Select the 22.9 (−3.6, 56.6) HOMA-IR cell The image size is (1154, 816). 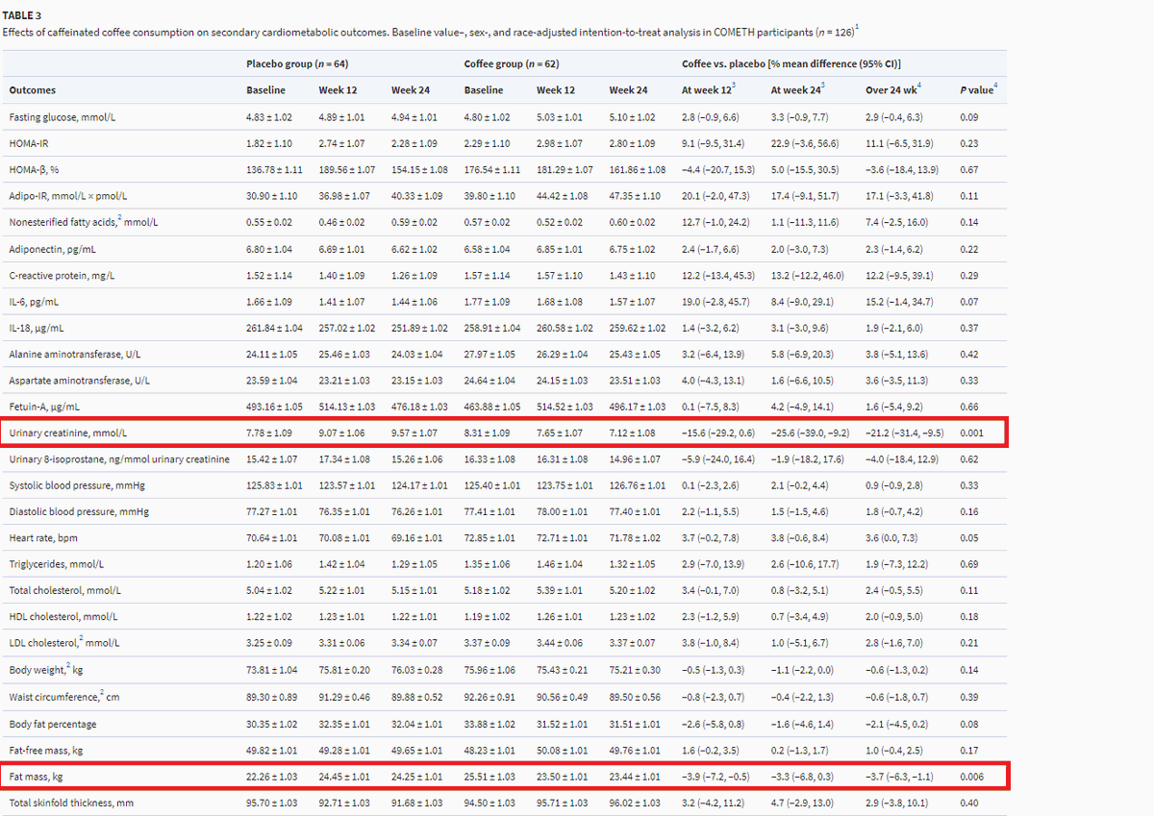[806, 143]
